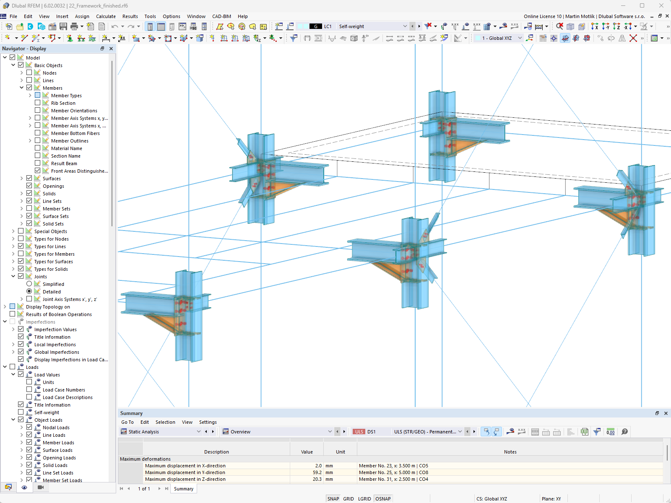The image size is (671, 503).
Task: Enable the Nodes checkbox in Navigator
Action: [x=29, y=73]
